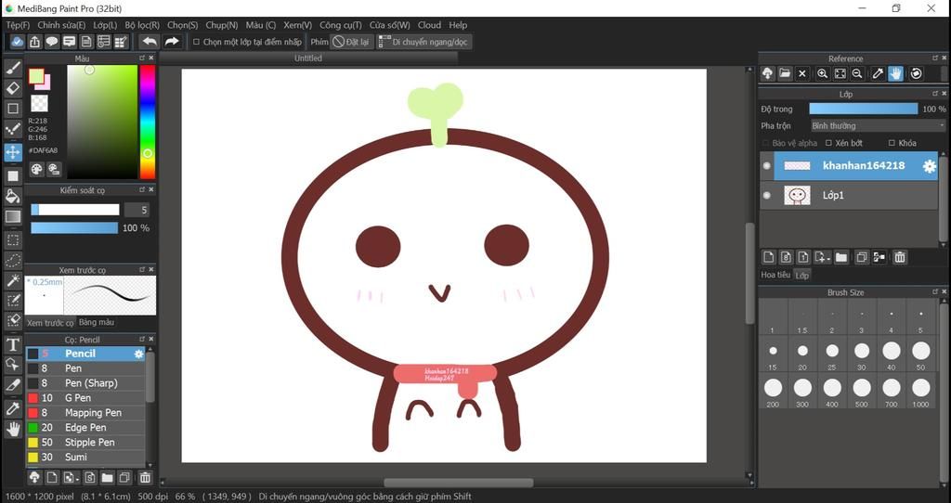Choose brush size 1000 preset
The height and width of the screenshot is (503, 951).
pyautogui.click(x=920, y=392)
